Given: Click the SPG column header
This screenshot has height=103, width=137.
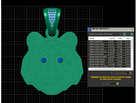Looking at the screenshot, I should point(128,38).
